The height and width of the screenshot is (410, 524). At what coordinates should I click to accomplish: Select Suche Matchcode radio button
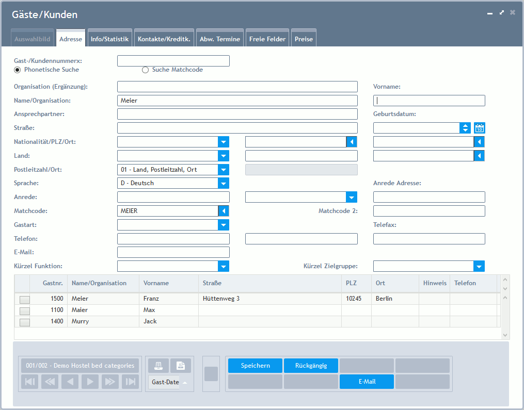pos(145,70)
